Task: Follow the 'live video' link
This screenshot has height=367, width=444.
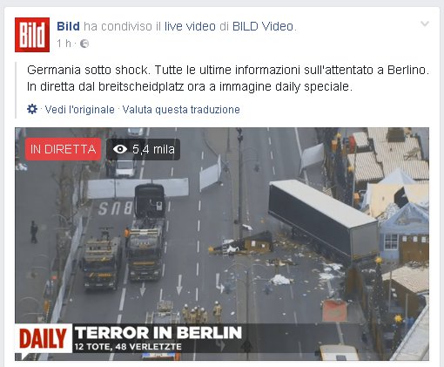Action: pyautogui.click(x=190, y=26)
